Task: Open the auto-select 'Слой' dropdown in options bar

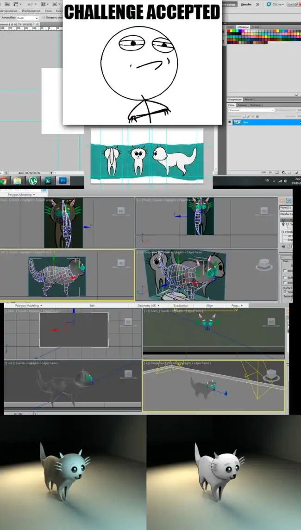Action: pos(27,18)
